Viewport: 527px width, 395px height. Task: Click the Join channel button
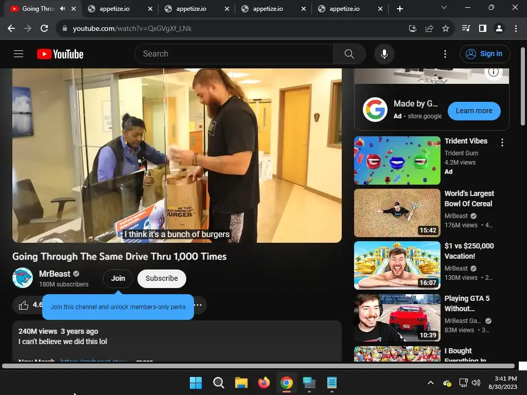(118, 278)
